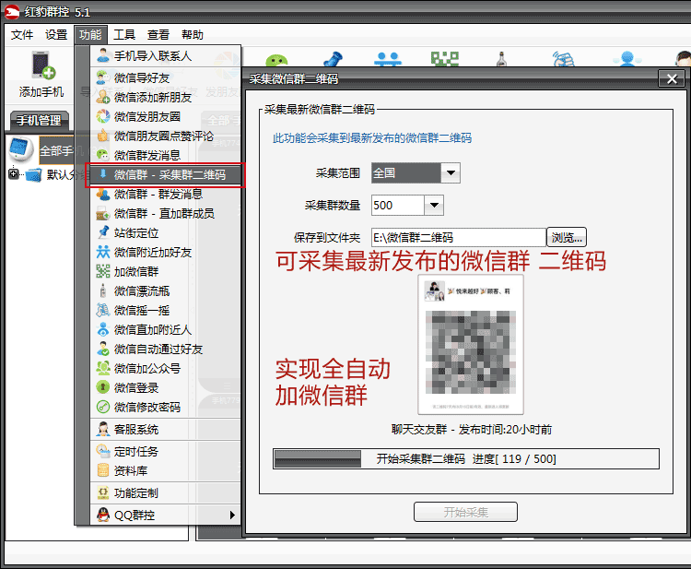Select 手机导入联系人 from the menu
The image size is (691, 569).
coord(166,56)
